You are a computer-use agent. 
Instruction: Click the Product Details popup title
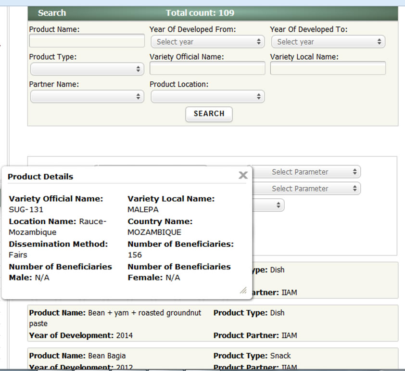pyautogui.click(x=41, y=177)
